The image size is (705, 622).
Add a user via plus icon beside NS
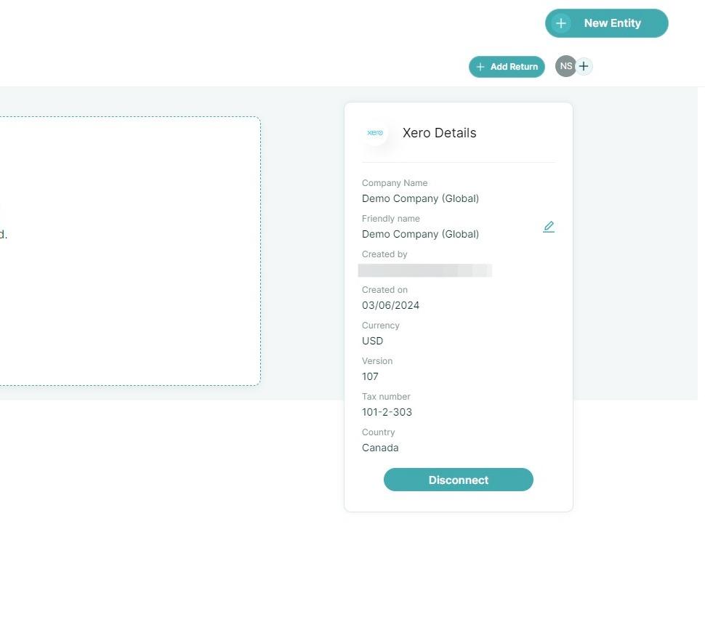pyautogui.click(x=584, y=67)
